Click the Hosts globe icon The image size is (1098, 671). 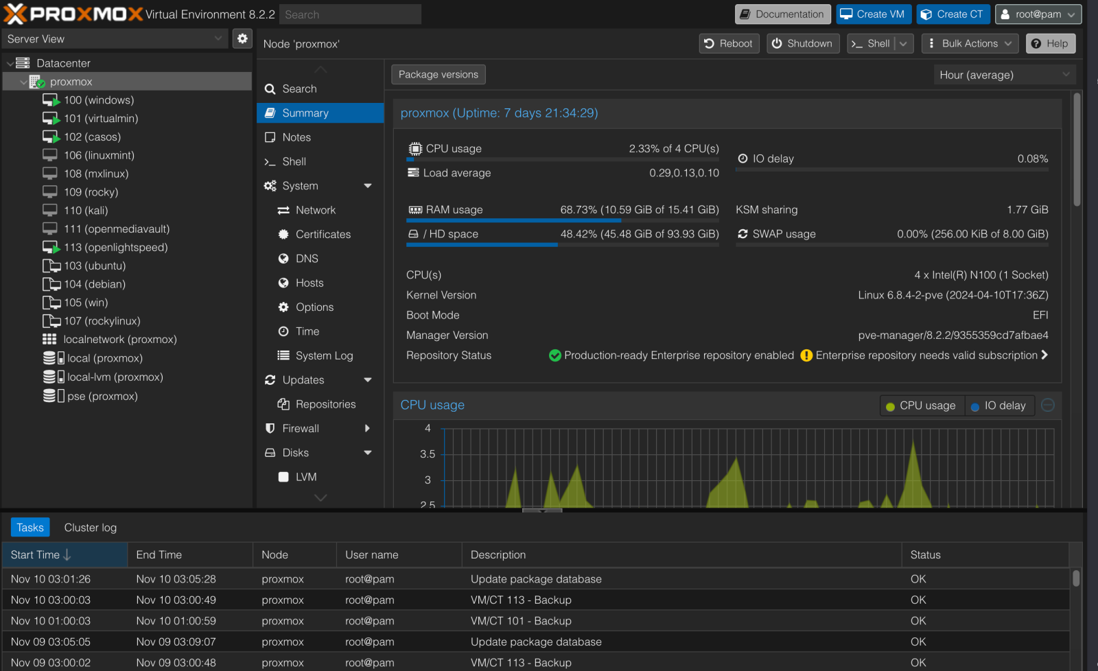tap(283, 283)
